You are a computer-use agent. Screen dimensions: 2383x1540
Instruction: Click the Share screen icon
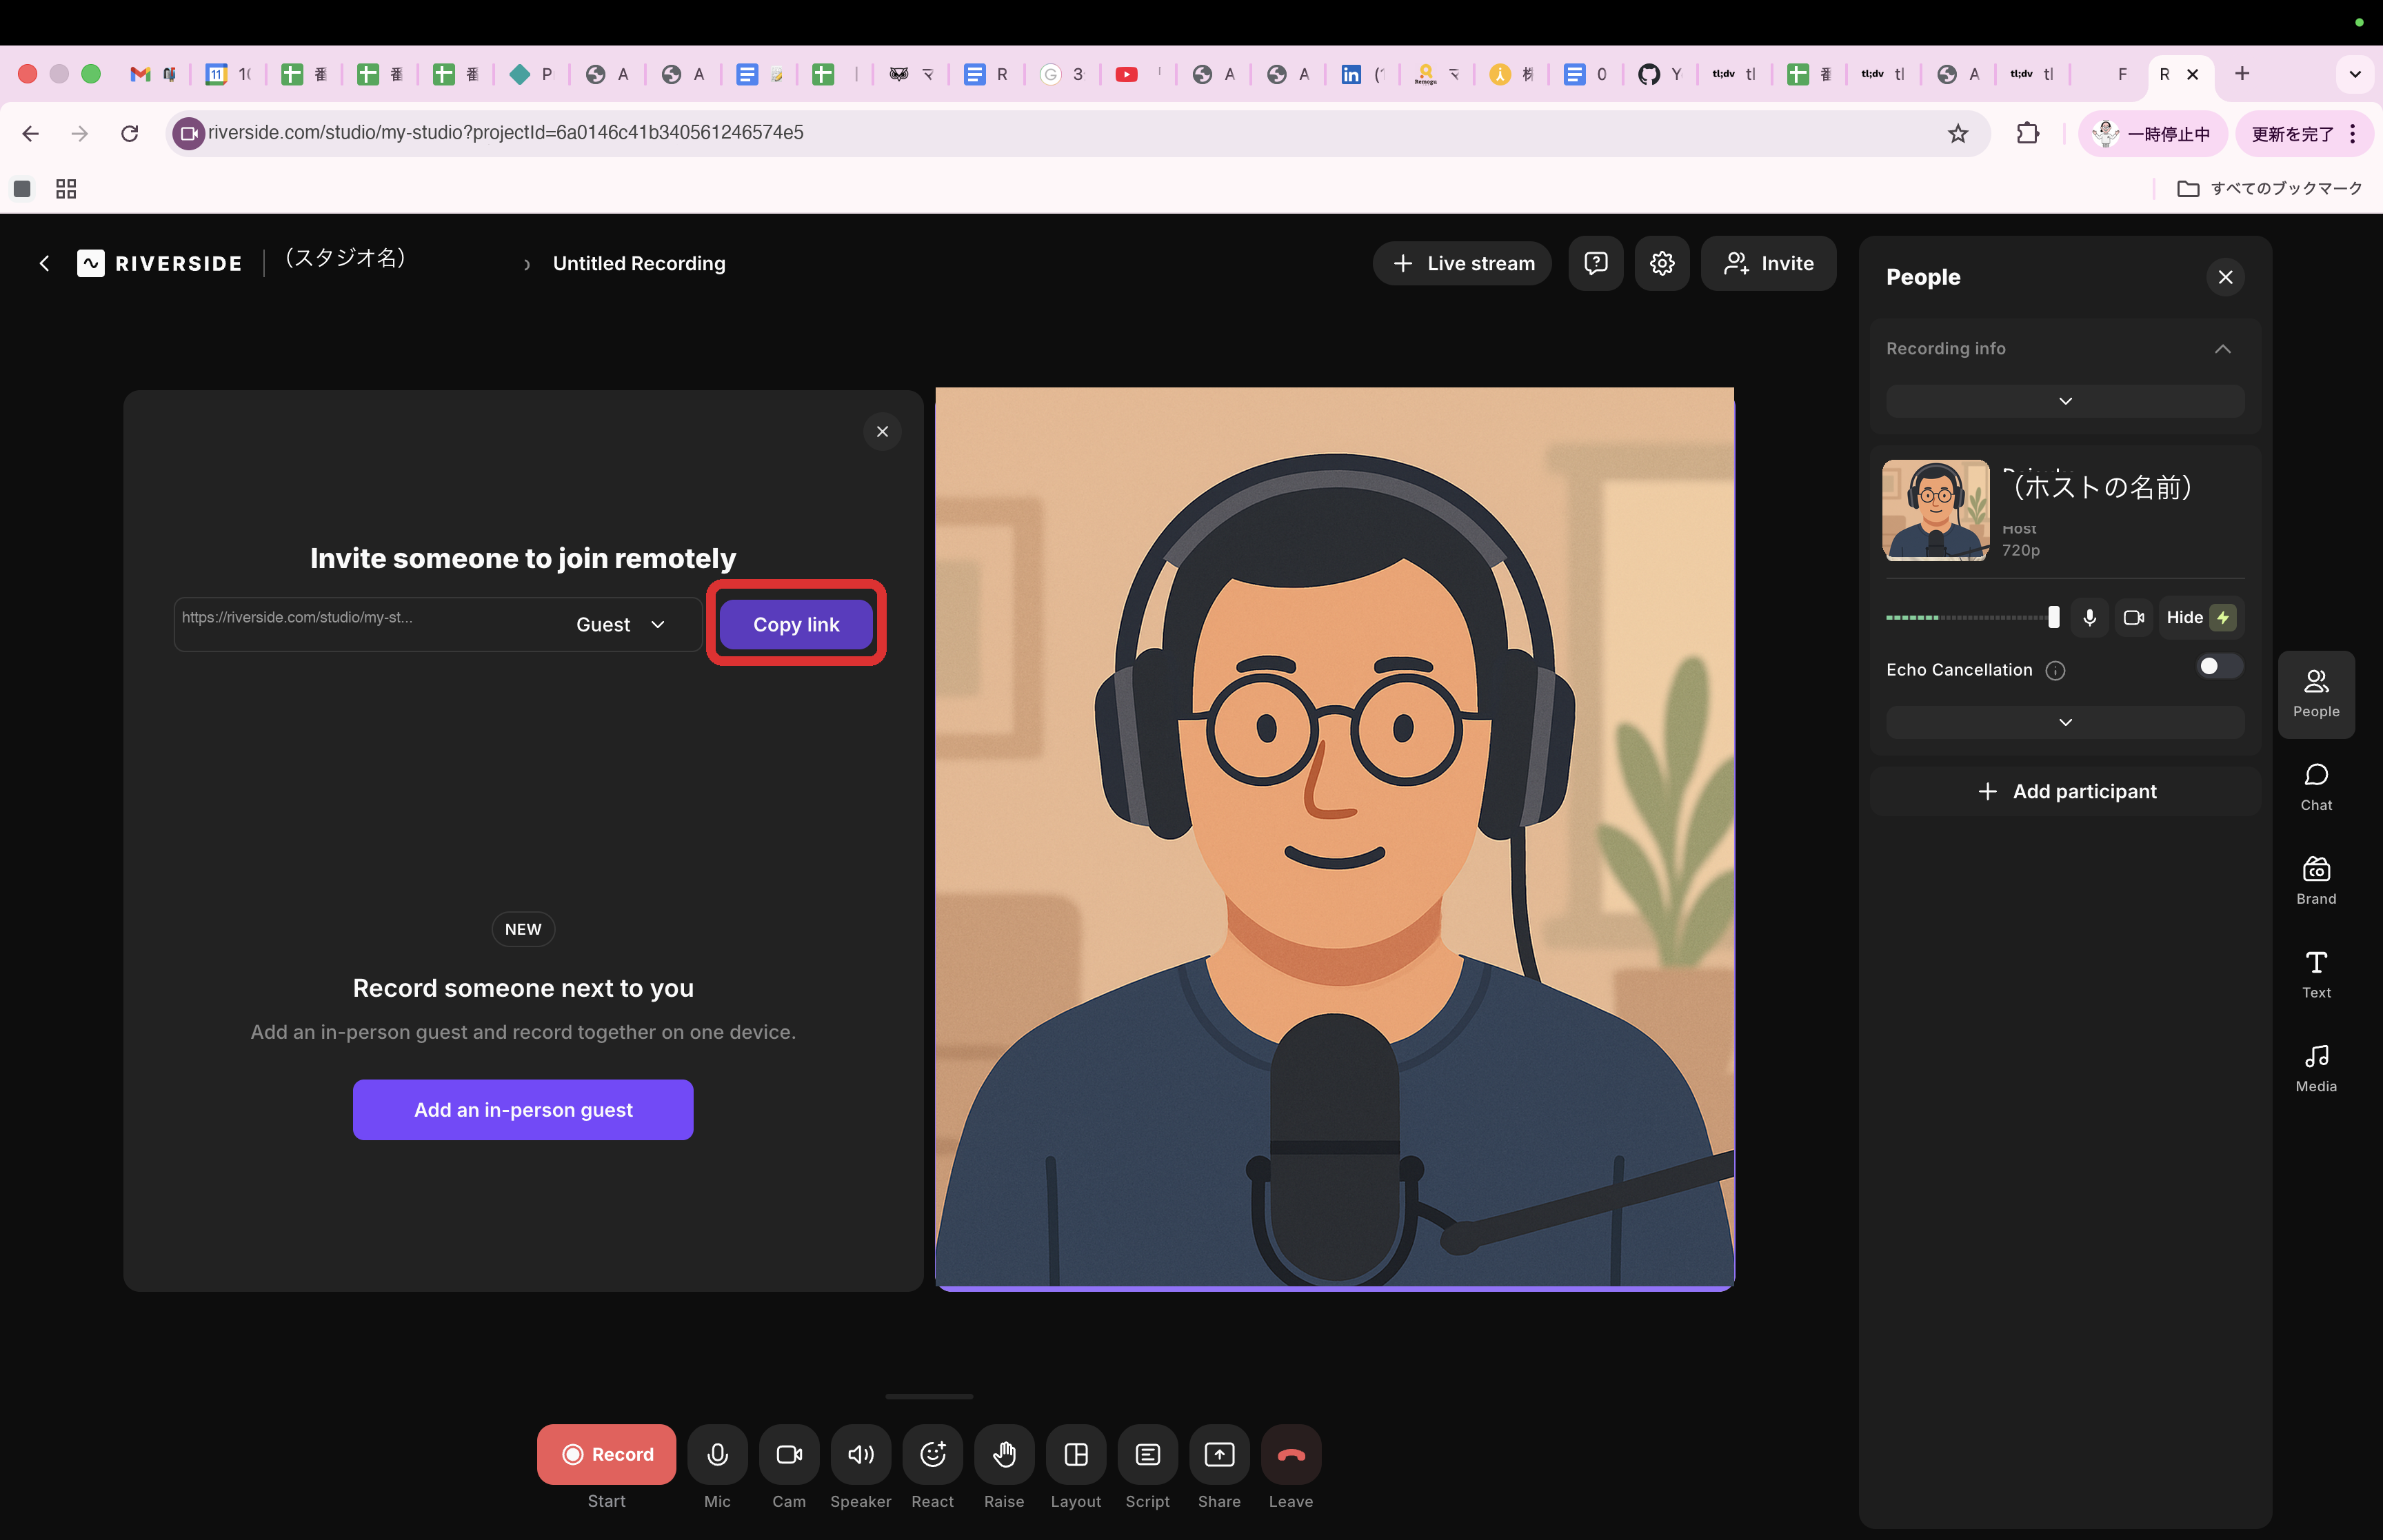pos(1219,1454)
